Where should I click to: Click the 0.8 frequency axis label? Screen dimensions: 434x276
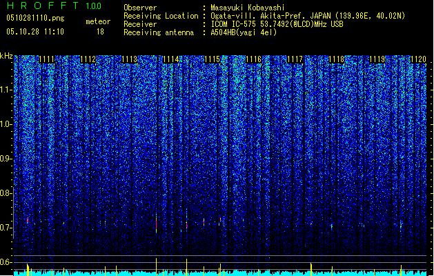tap(6, 193)
